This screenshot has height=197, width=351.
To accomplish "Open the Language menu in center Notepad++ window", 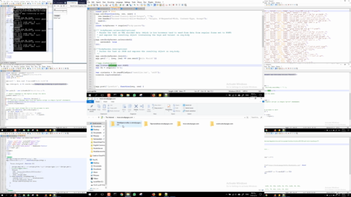I will (120, 2).
